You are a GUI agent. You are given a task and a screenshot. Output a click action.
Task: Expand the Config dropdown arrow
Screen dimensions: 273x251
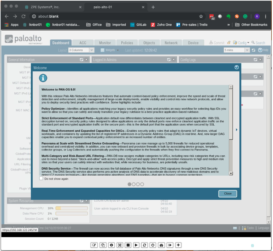248,43
